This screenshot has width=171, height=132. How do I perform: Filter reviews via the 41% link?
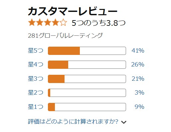[x=138, y=51]
